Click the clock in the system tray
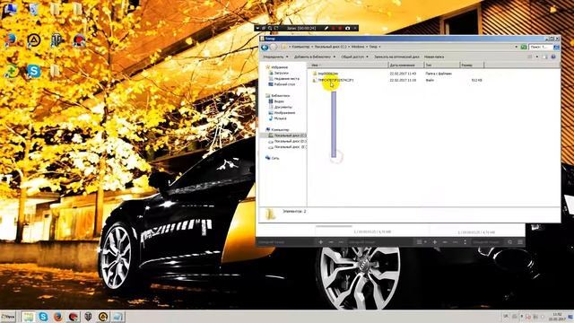The width and height of the screenshot is (574, 323). point(557,317)
